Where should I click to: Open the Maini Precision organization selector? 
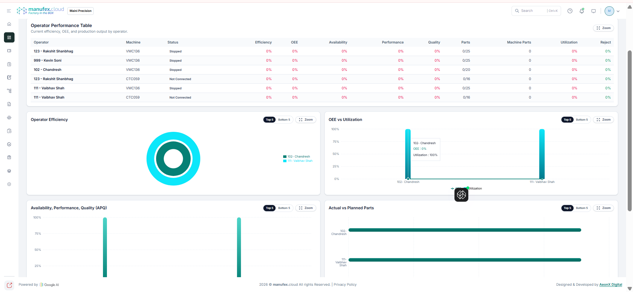(x=81, y=11)
